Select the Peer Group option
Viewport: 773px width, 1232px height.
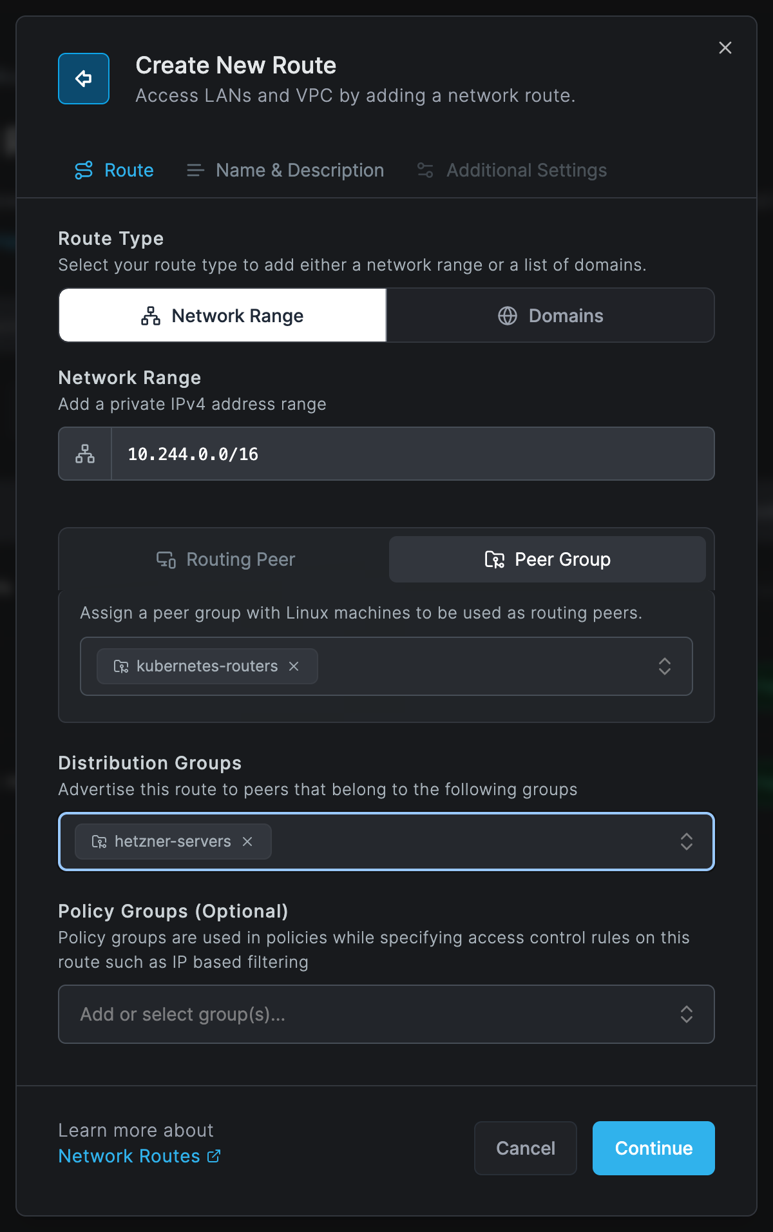pos(548,559)
